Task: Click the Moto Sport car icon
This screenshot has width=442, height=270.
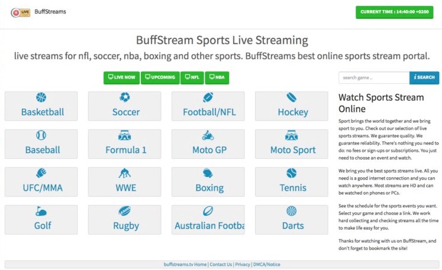Action: coord(292,135)
